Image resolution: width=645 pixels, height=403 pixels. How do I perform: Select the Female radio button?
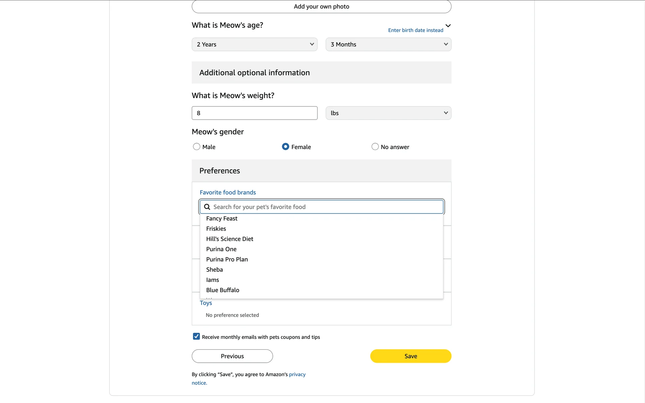286,147
